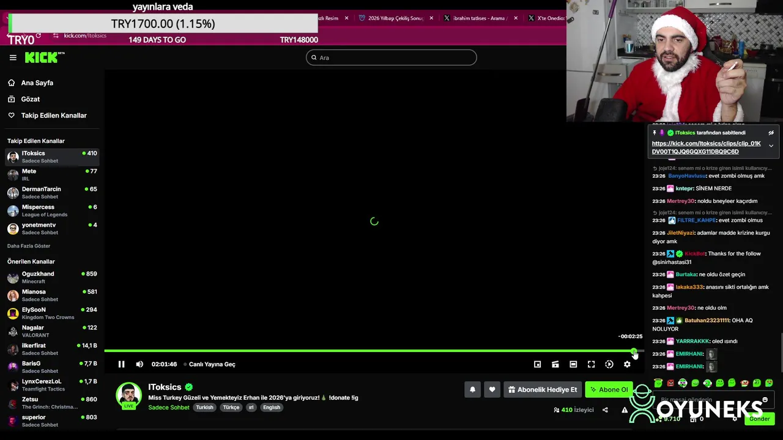Click Sadece Sohbet category under stream title
The width and height of the screenshot is (783, 440).
pyautogui.click(x=169, y=408)
